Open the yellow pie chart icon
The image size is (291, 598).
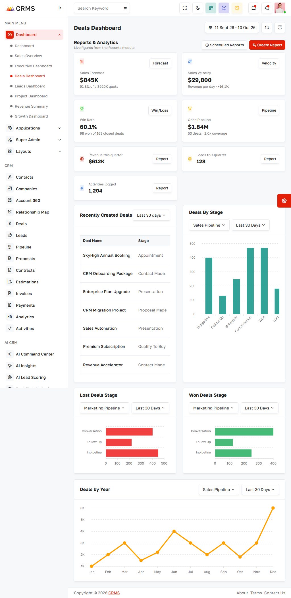point(237,8)
